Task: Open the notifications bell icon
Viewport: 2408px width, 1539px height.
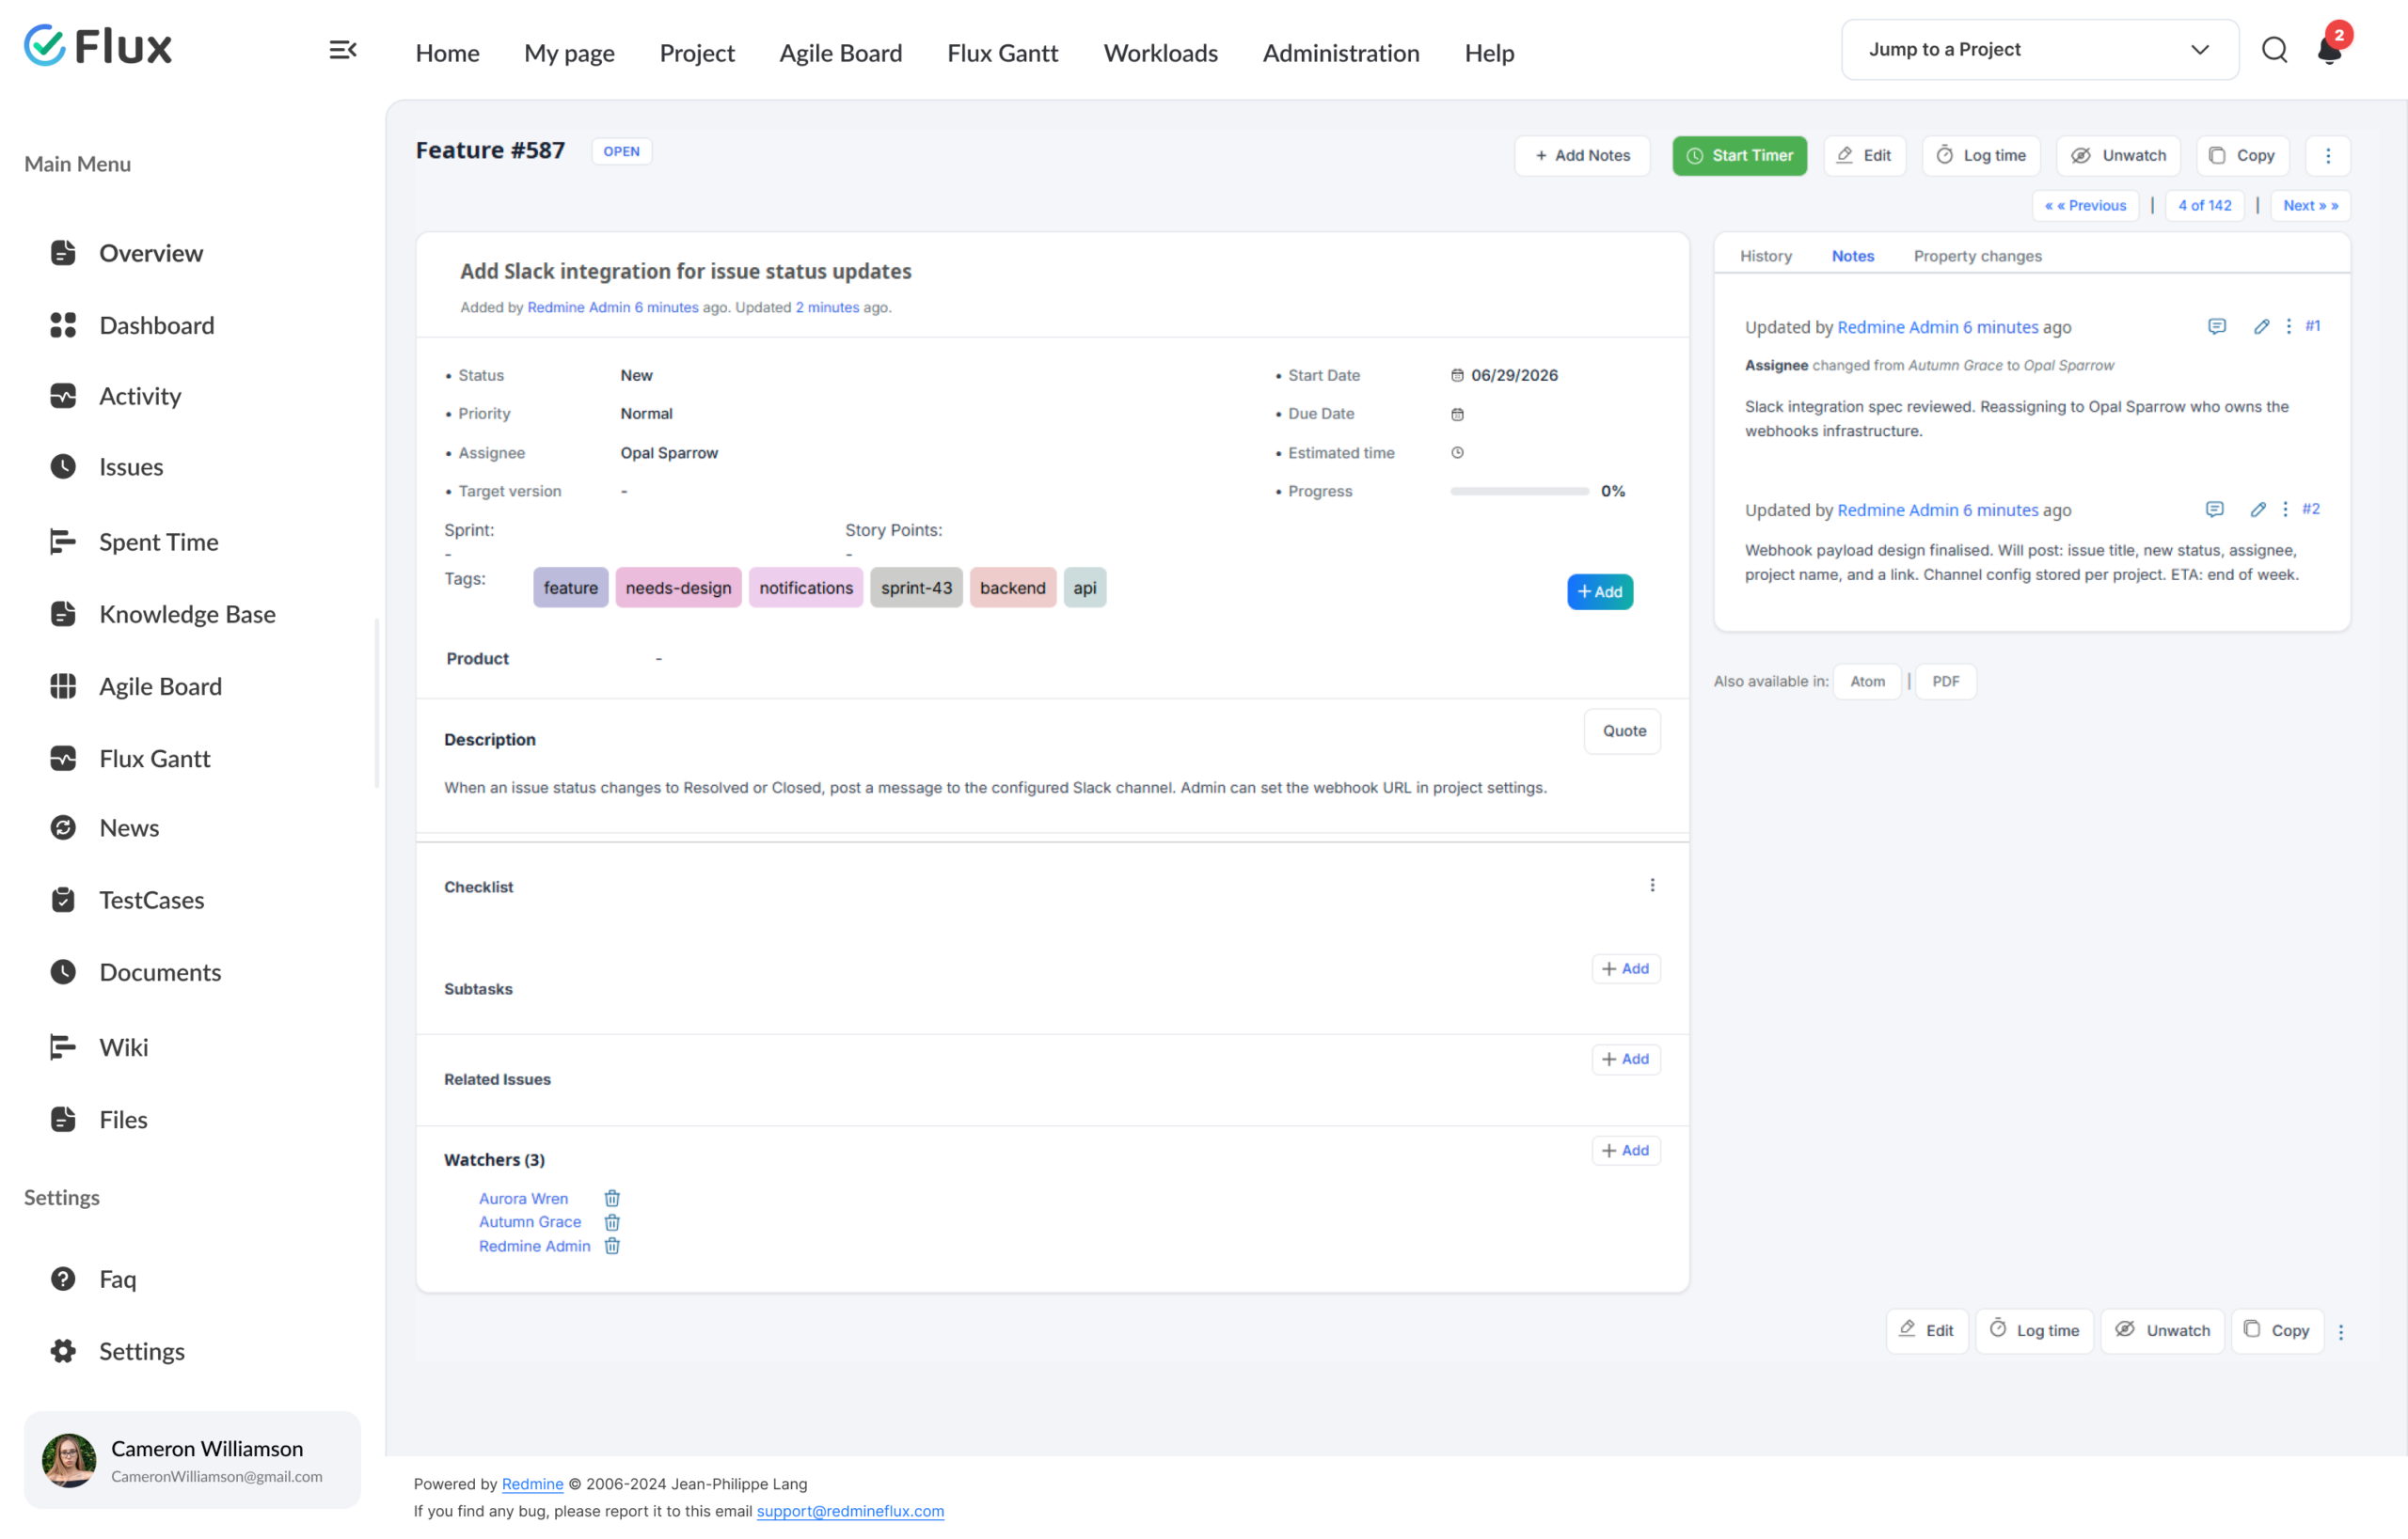Action: (x=2329, y=49)
